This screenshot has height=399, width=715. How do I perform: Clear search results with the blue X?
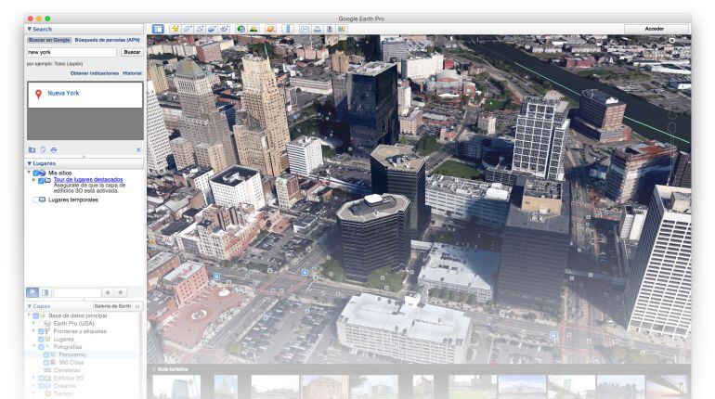click(138, 149)
